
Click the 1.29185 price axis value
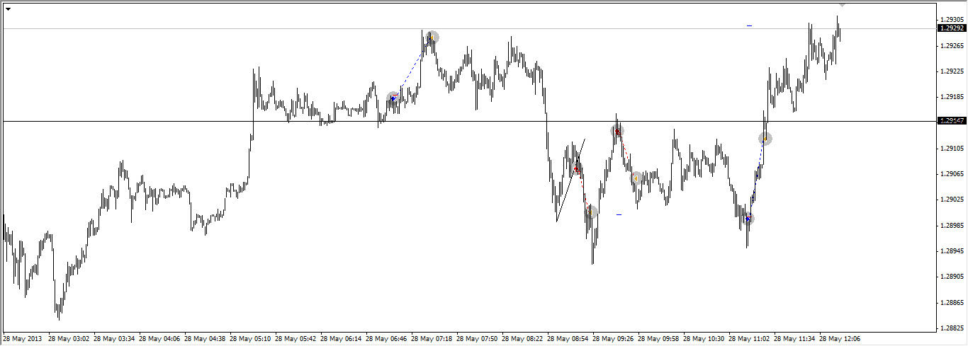pos(952,96)
